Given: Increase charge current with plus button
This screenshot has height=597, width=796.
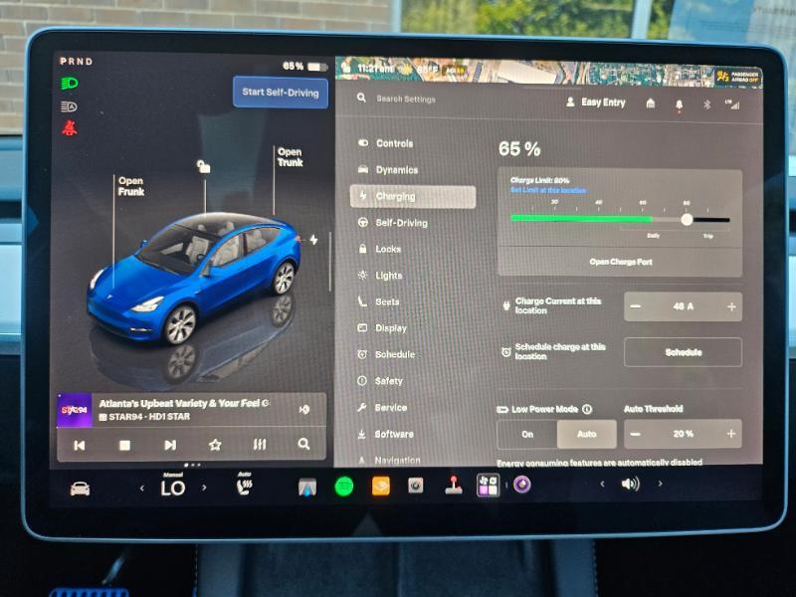Looking at the screenshot, I should (731, 306).
